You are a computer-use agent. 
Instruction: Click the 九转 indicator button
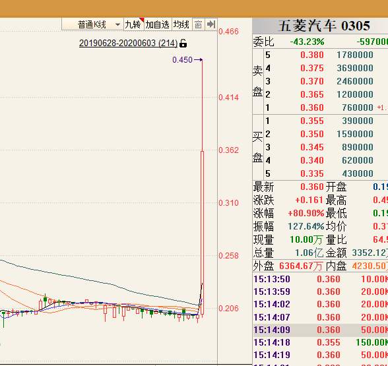pos(133,24)
